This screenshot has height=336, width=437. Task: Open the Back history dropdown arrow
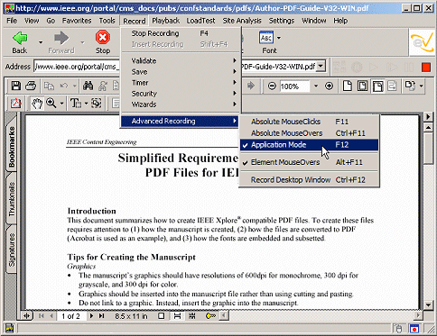click(41, 42)
